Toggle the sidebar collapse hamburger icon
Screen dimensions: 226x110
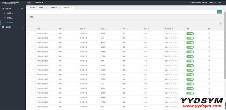click(x=29, y=3)
